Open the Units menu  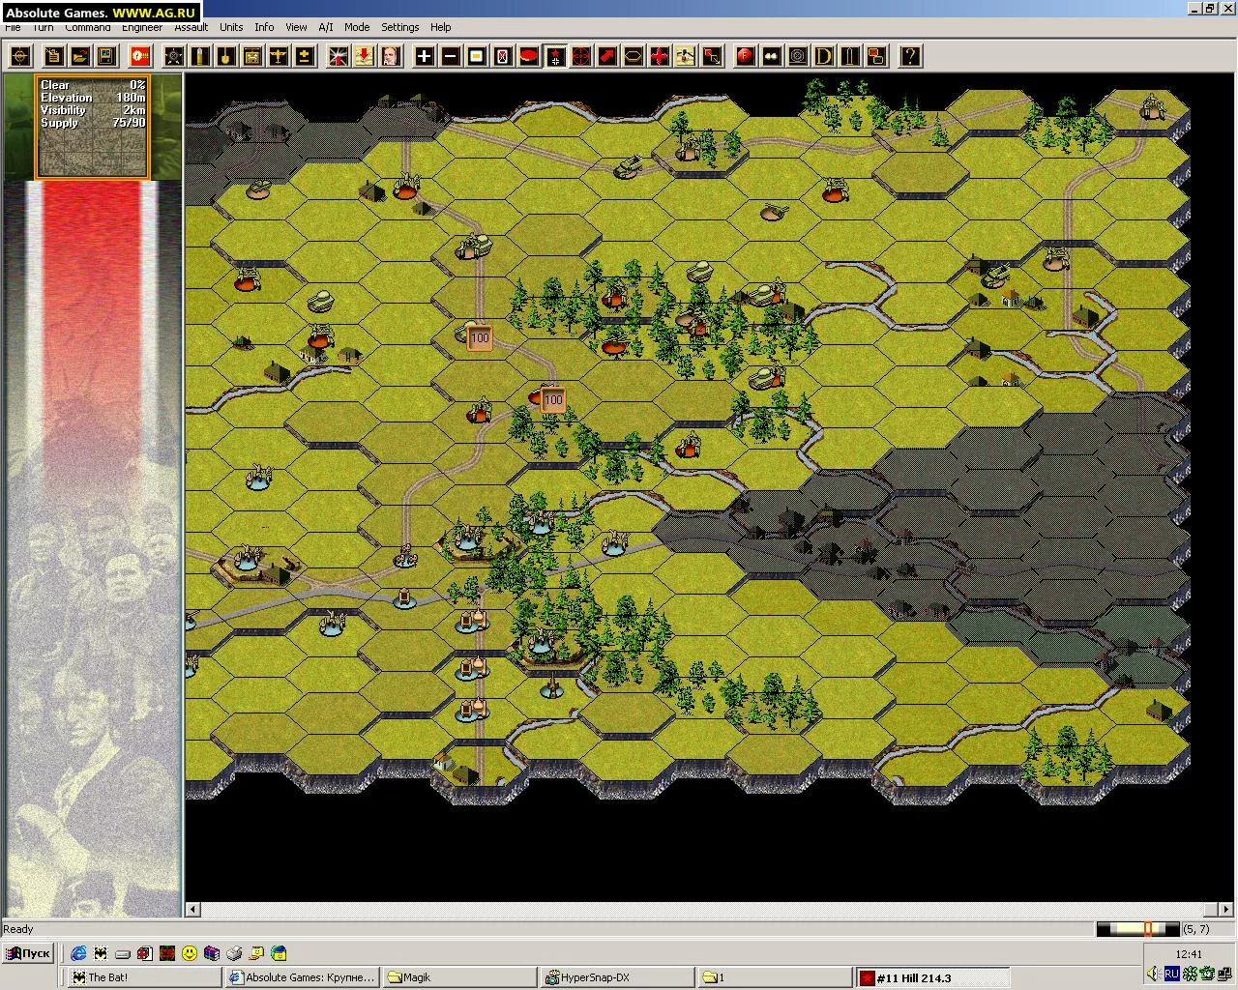pos(231,27)
